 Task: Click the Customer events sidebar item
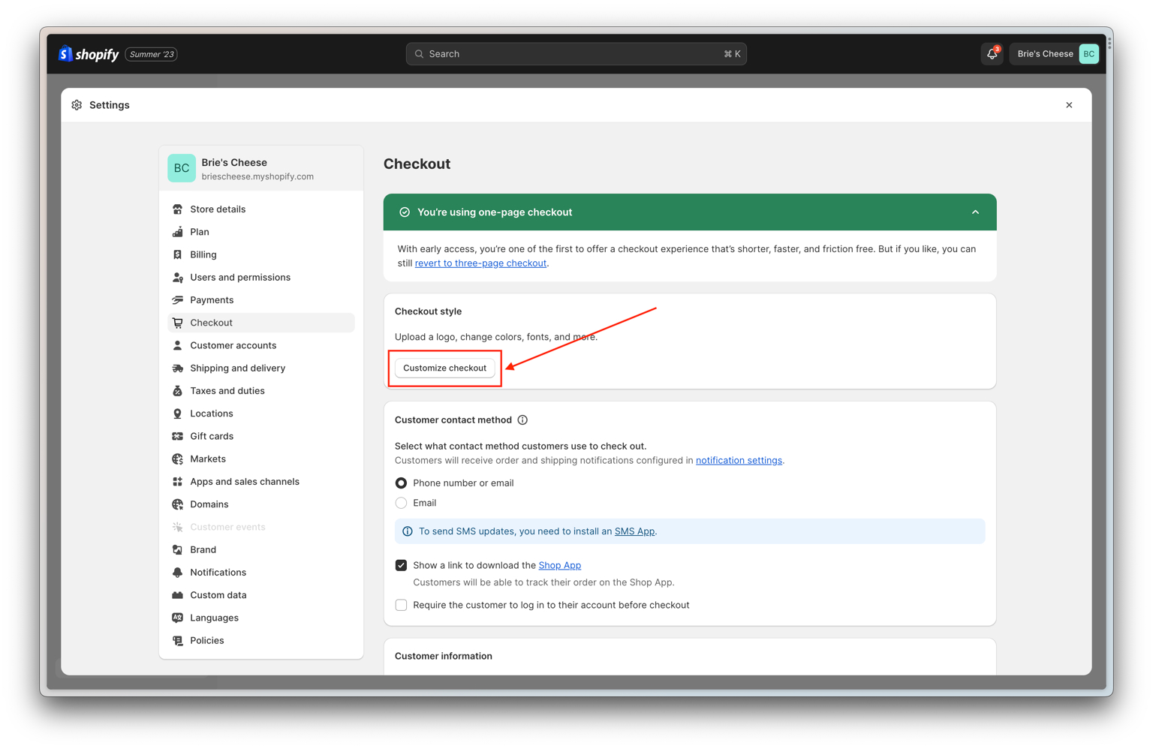point(261,527)
